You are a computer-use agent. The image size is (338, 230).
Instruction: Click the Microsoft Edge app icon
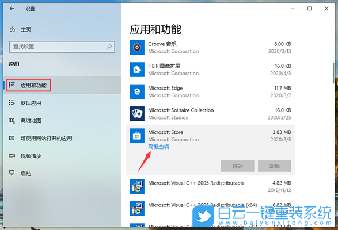pos(137,91)
